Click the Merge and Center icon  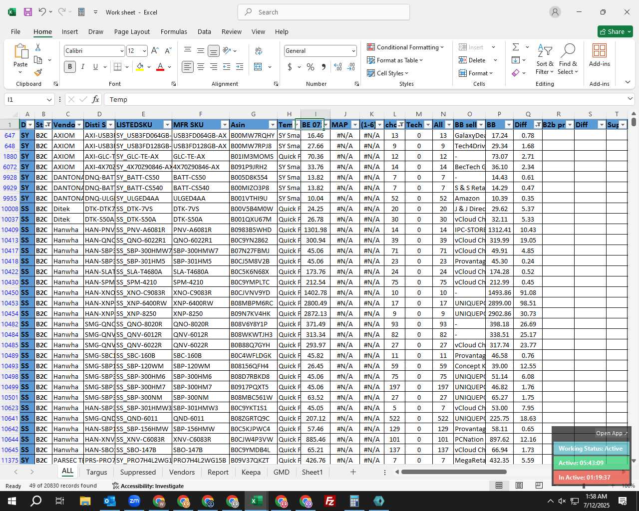pyautogui.click(x=258, y=67)
